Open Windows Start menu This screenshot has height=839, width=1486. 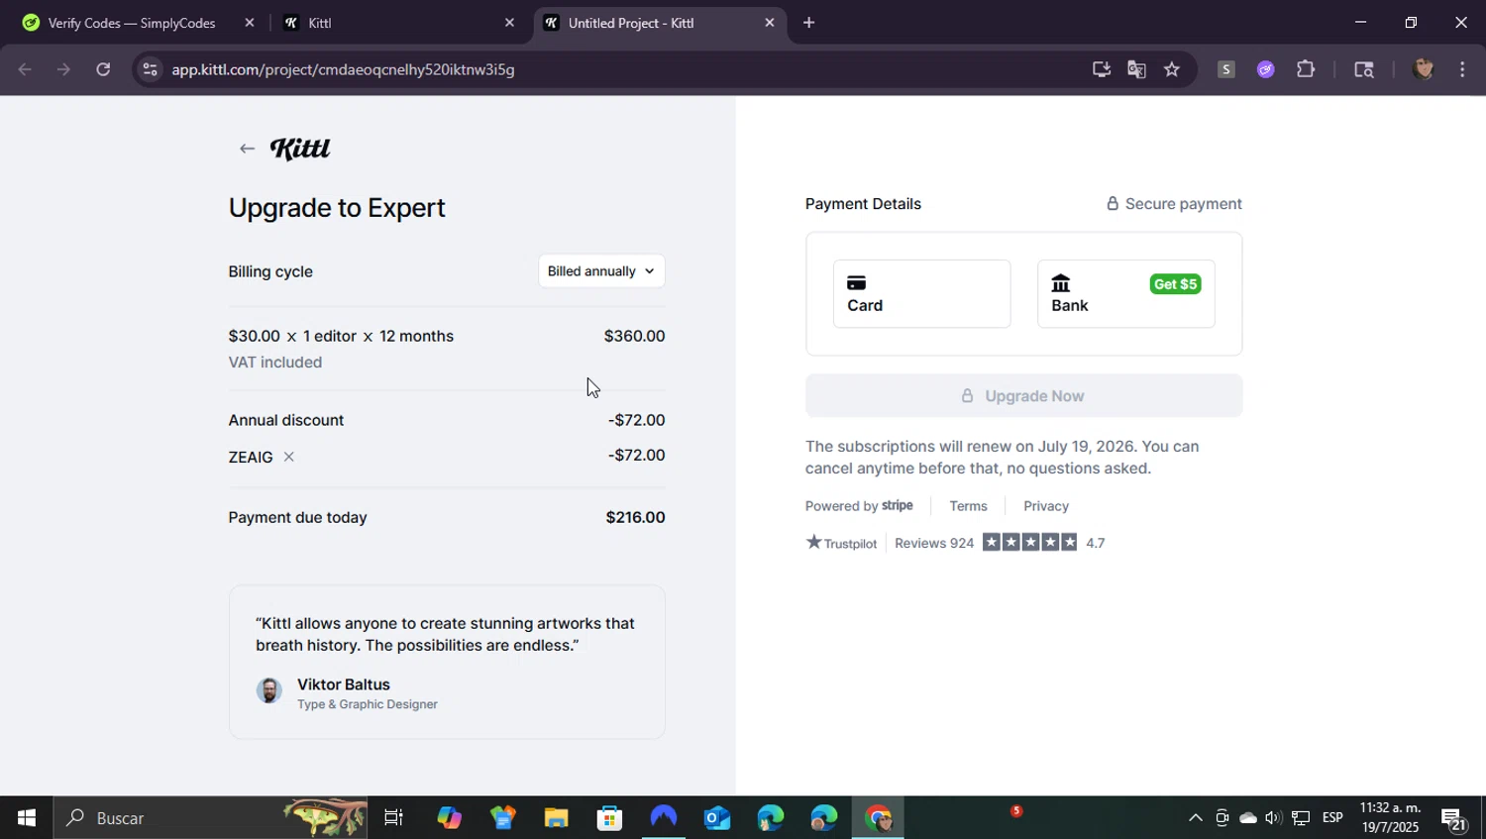click(x=27, y=818)
